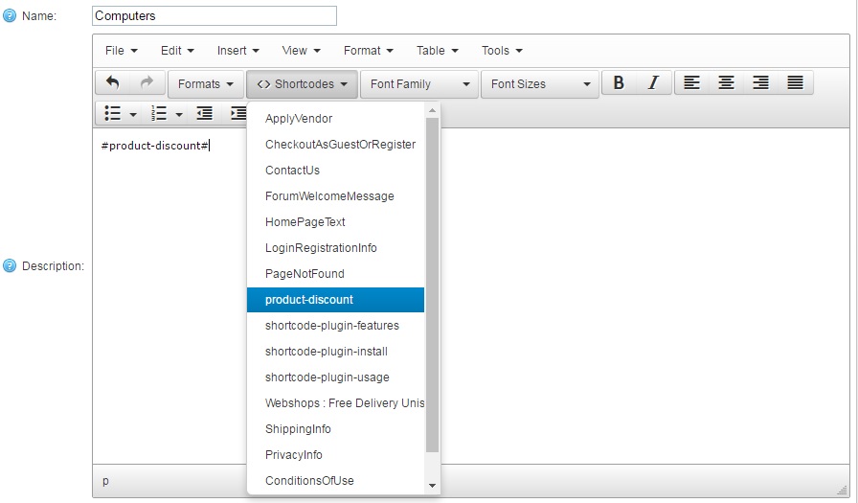Choose shortcode-plugin-features from the list
Viewport: 858px width, 503px height.
331,326
